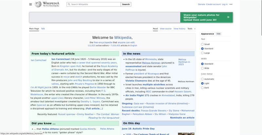Open June 18 date link
Viewport: 262px width, 135px height.
point(127,129)
